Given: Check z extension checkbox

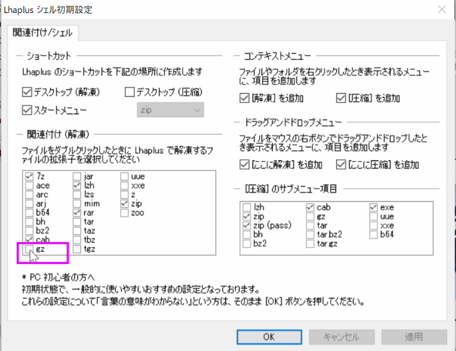Looking at the screenshot, I should (124, 194).
